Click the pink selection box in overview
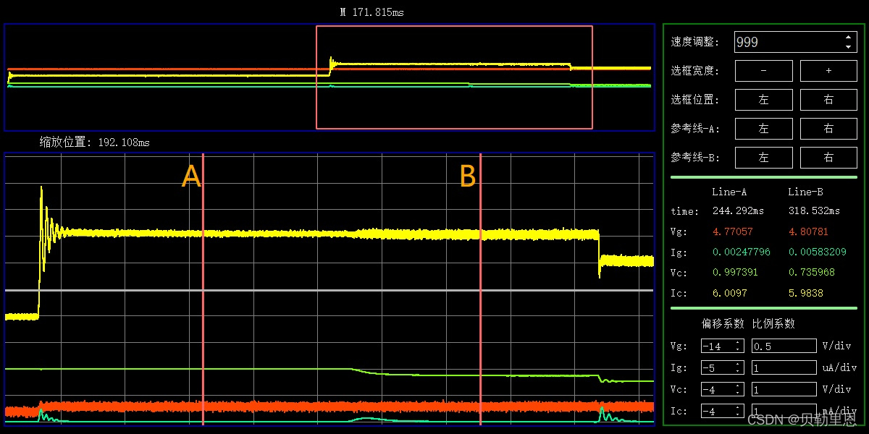 coord(454,77)
